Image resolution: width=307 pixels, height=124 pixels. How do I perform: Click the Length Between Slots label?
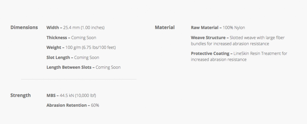(69, 67)
